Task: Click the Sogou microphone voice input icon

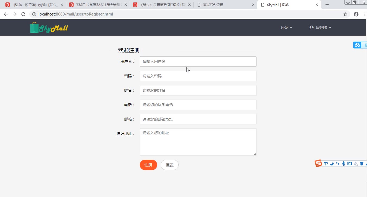Action: [344, 164]
